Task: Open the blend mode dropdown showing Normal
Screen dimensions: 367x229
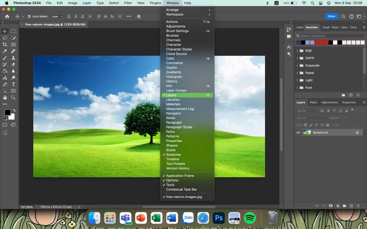Action: (311, 118)
